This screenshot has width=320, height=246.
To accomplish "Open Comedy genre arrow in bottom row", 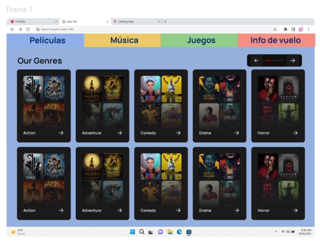I will click(178, 210).
